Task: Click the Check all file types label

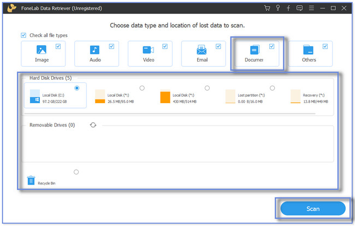Action: pyautogui.click(x=49, y=35)
